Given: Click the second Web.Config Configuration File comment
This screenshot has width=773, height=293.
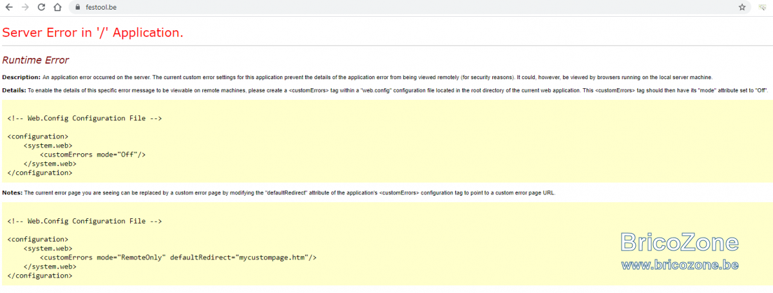Looking at the screenshot, I should tap(84, 221).
